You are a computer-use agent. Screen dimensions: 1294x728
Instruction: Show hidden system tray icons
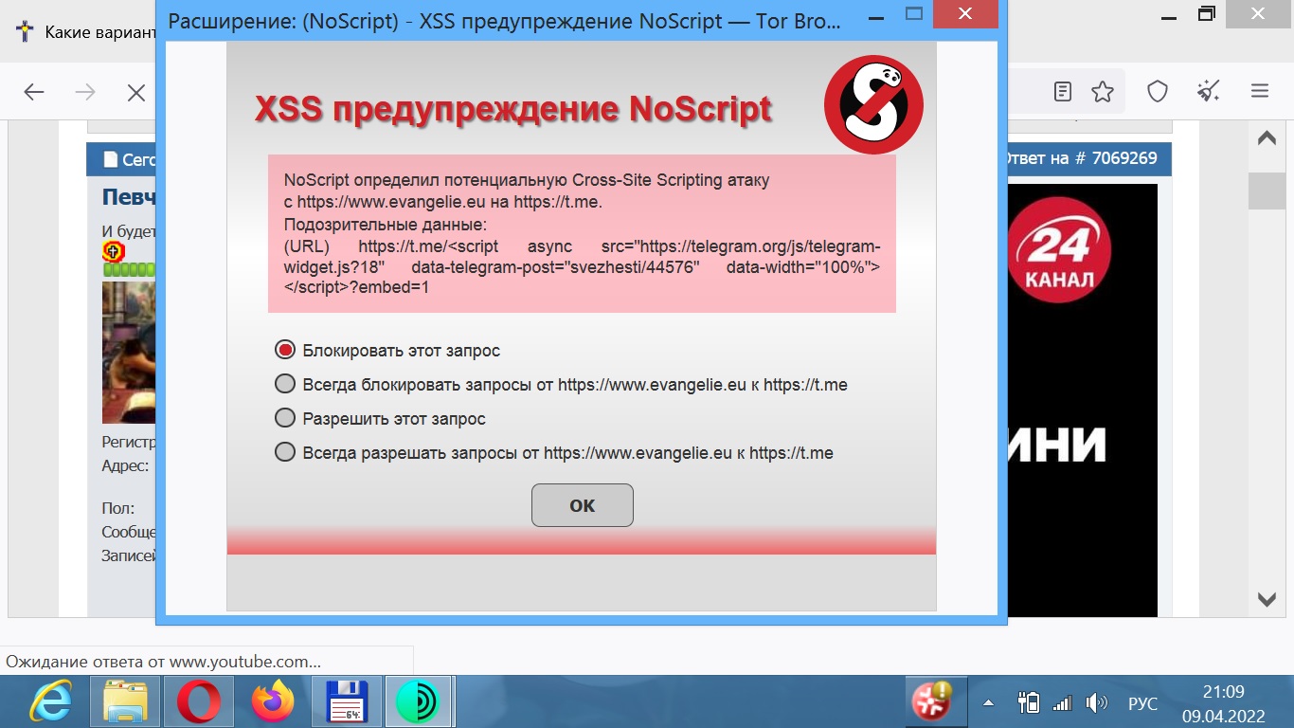(988, 703)
